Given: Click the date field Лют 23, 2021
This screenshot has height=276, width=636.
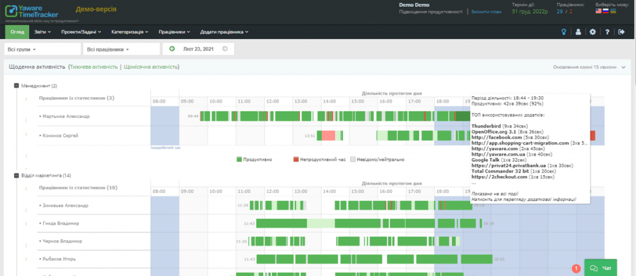Looking at the screenshot, I should click(198, 48).
